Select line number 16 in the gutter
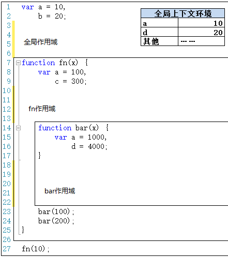 (x=7, y=146)
